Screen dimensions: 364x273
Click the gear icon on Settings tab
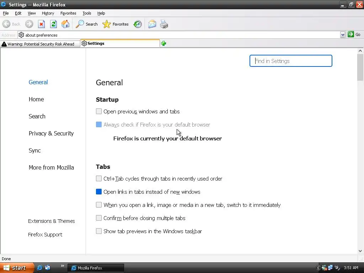pos(84,43)
